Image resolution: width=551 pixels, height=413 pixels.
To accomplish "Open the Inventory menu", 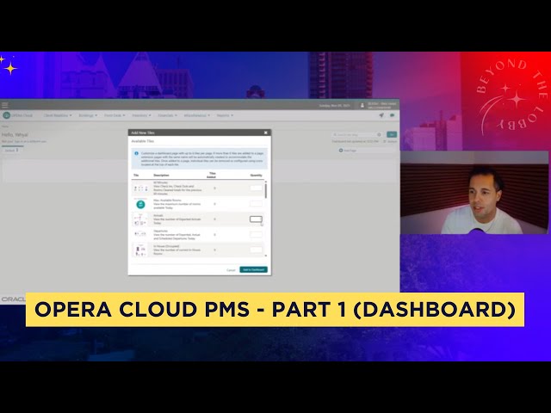I will tap(141, 115).
